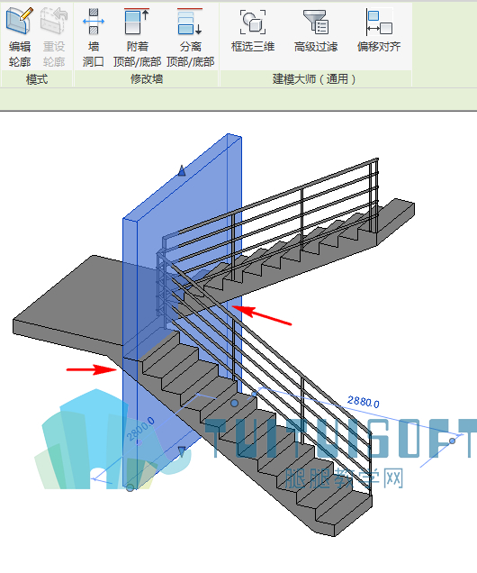This screenshot has height=573, width=477.
Task: Click the 2880.0 temporary dimension value
Action: pyautogui.click(x=363, y=402)
